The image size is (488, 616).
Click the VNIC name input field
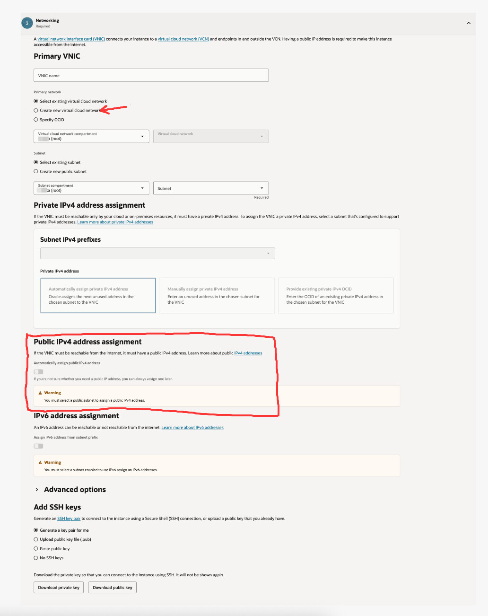click(151, 75)
